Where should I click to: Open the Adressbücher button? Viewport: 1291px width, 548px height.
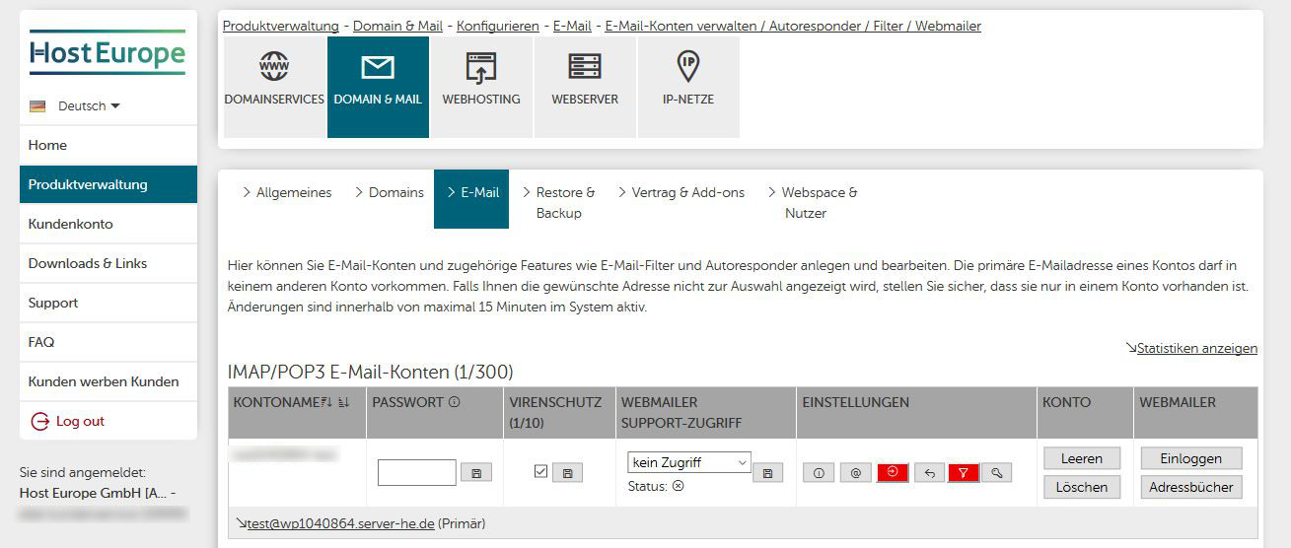pyautogui.click(x=1191, y=487)
